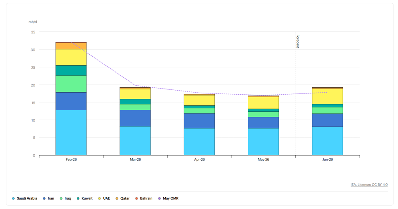Click Saudi Arabia segment of Jun-26 bar
The image size is (398, 209).
click(x=327, y=141)
